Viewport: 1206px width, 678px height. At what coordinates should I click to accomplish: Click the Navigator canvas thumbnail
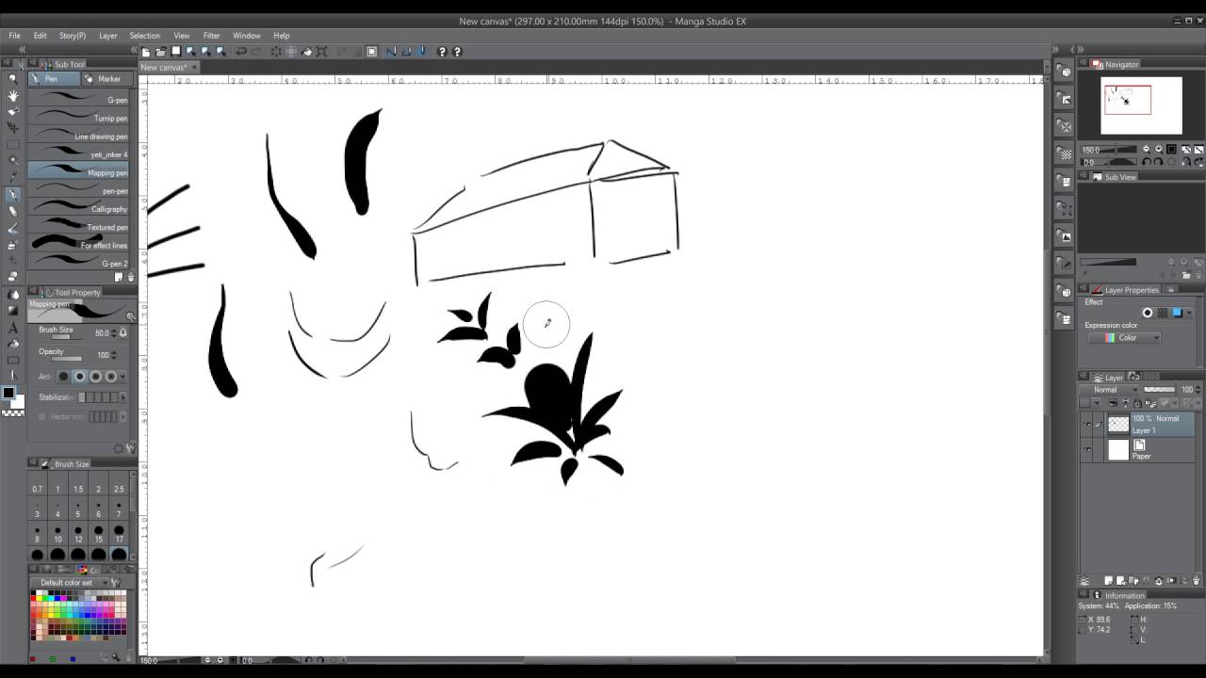[1142, 105]
